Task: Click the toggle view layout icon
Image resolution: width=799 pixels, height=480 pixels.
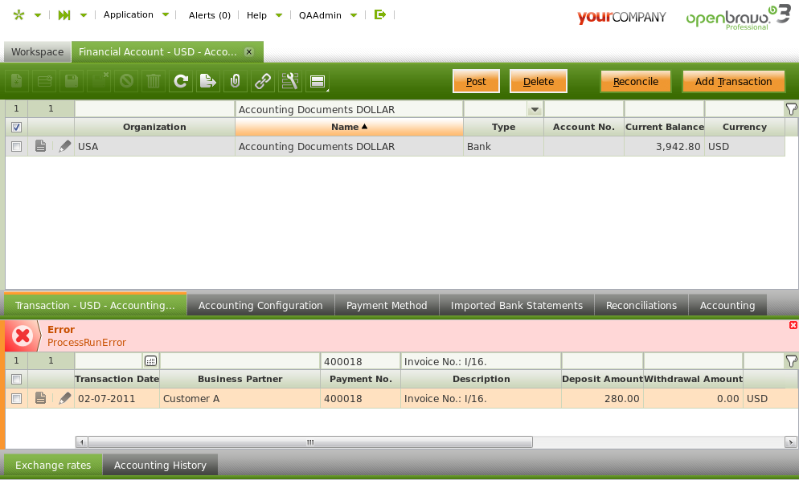Action: [318, 81]
